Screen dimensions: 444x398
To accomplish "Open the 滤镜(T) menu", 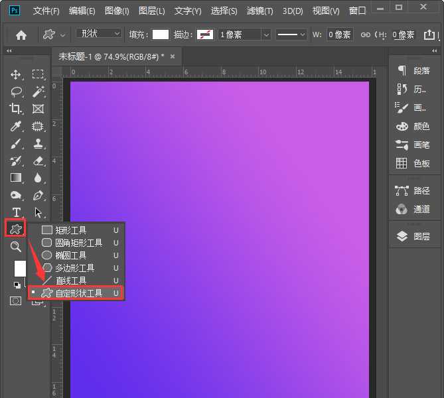I will pyautogui.click(x=259, y=11).
